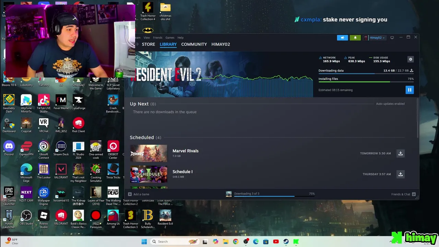Open Steam announcements megaphone icon
This screenshot has height=247, width=439.
click(342, 38)
